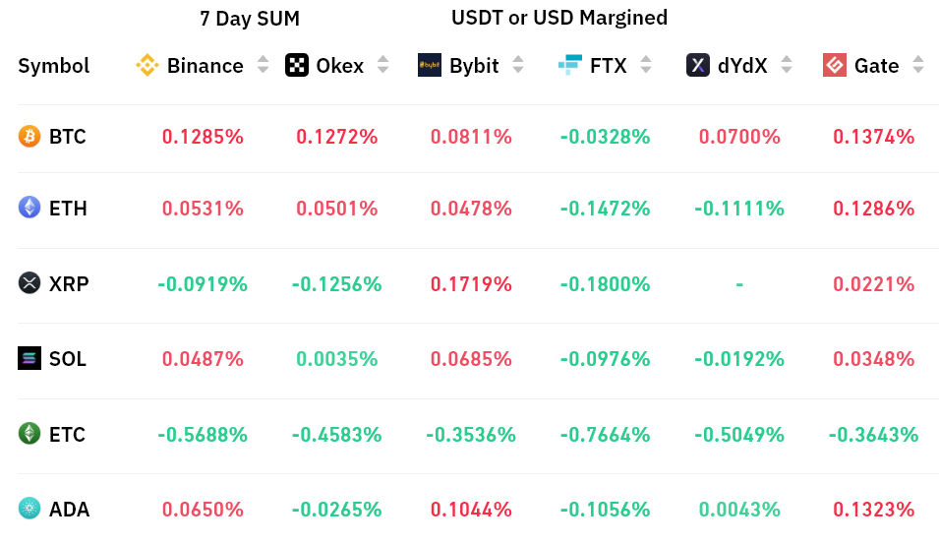Click the XRP coin icon
This screenshot has width=939, height=545.
click(29, 283)
